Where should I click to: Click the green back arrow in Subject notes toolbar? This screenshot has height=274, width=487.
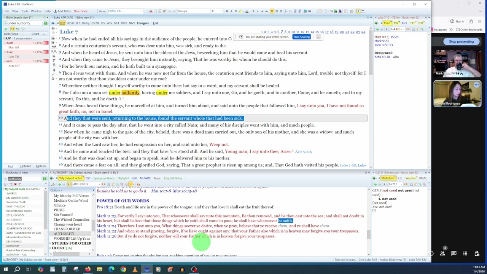pos(59,184)
